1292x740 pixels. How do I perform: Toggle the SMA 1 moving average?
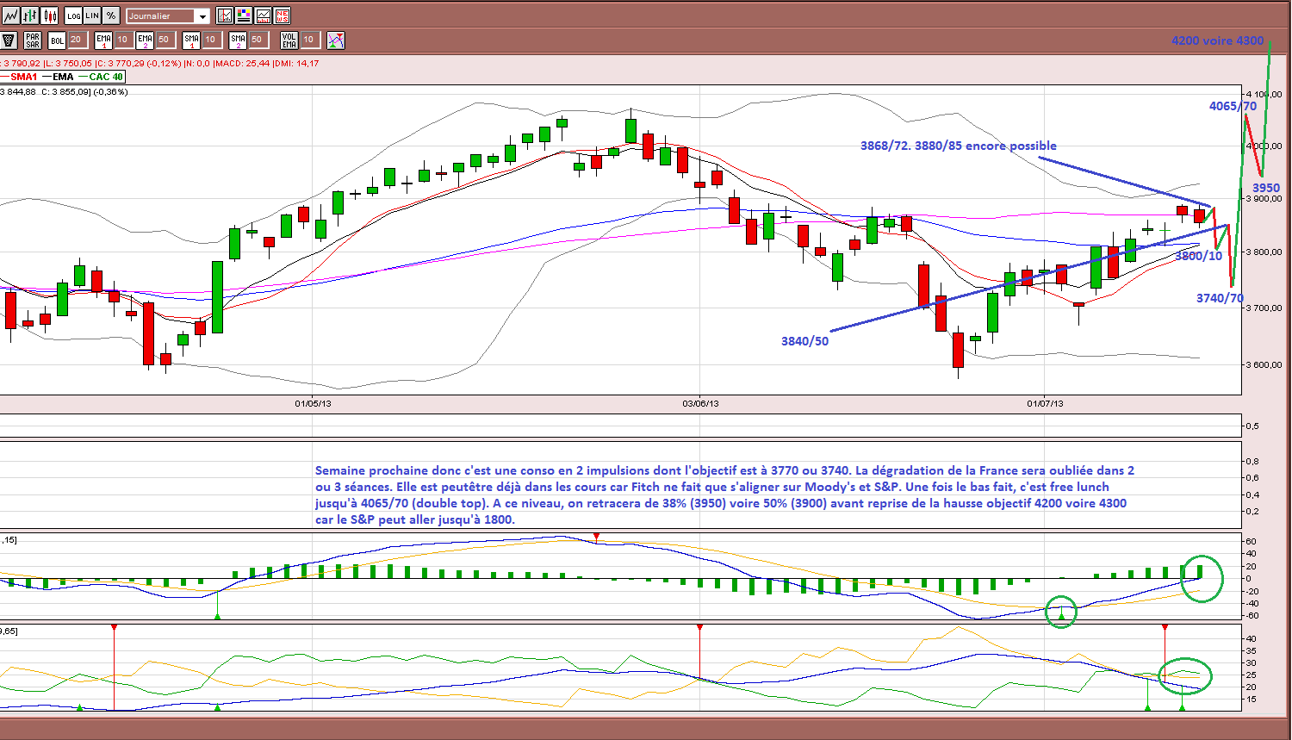tap(191, 40)
